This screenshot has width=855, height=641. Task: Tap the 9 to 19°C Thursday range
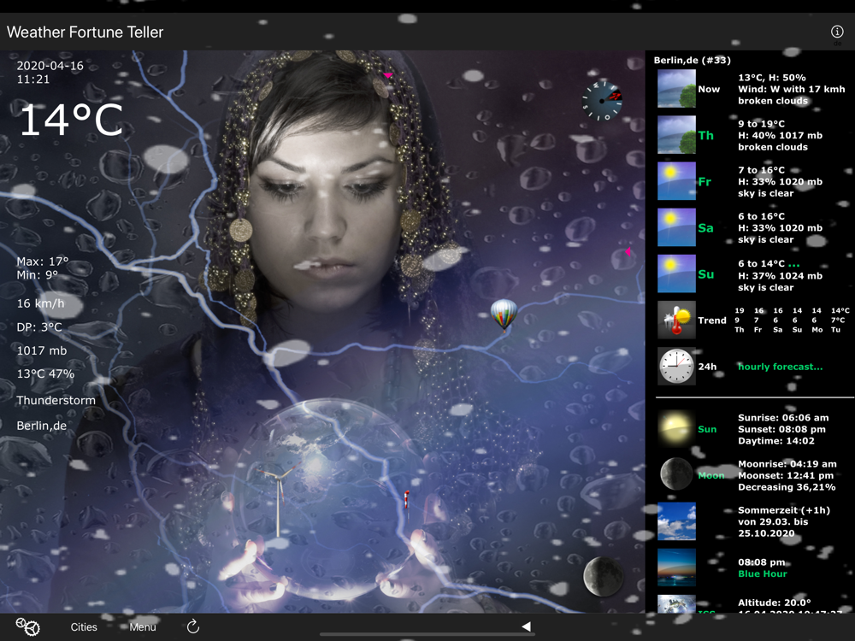tap(761, 124)
